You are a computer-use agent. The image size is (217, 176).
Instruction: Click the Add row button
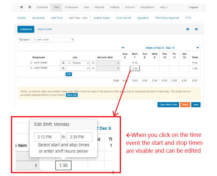click(x=69, y=74)
